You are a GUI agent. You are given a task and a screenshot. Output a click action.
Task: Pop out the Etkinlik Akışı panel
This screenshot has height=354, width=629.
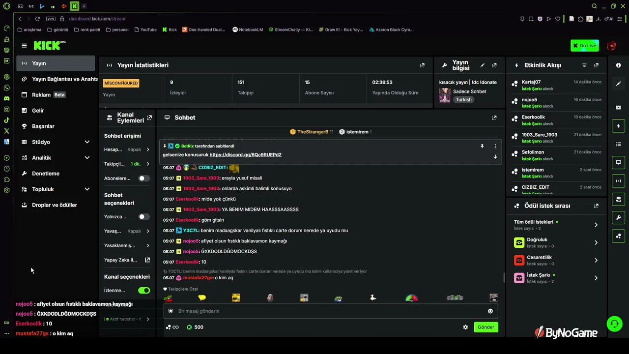click(x=596, y=65)
